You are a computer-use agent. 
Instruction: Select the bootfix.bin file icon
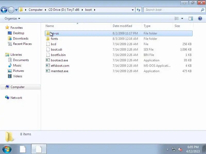(x=48, y=55)
